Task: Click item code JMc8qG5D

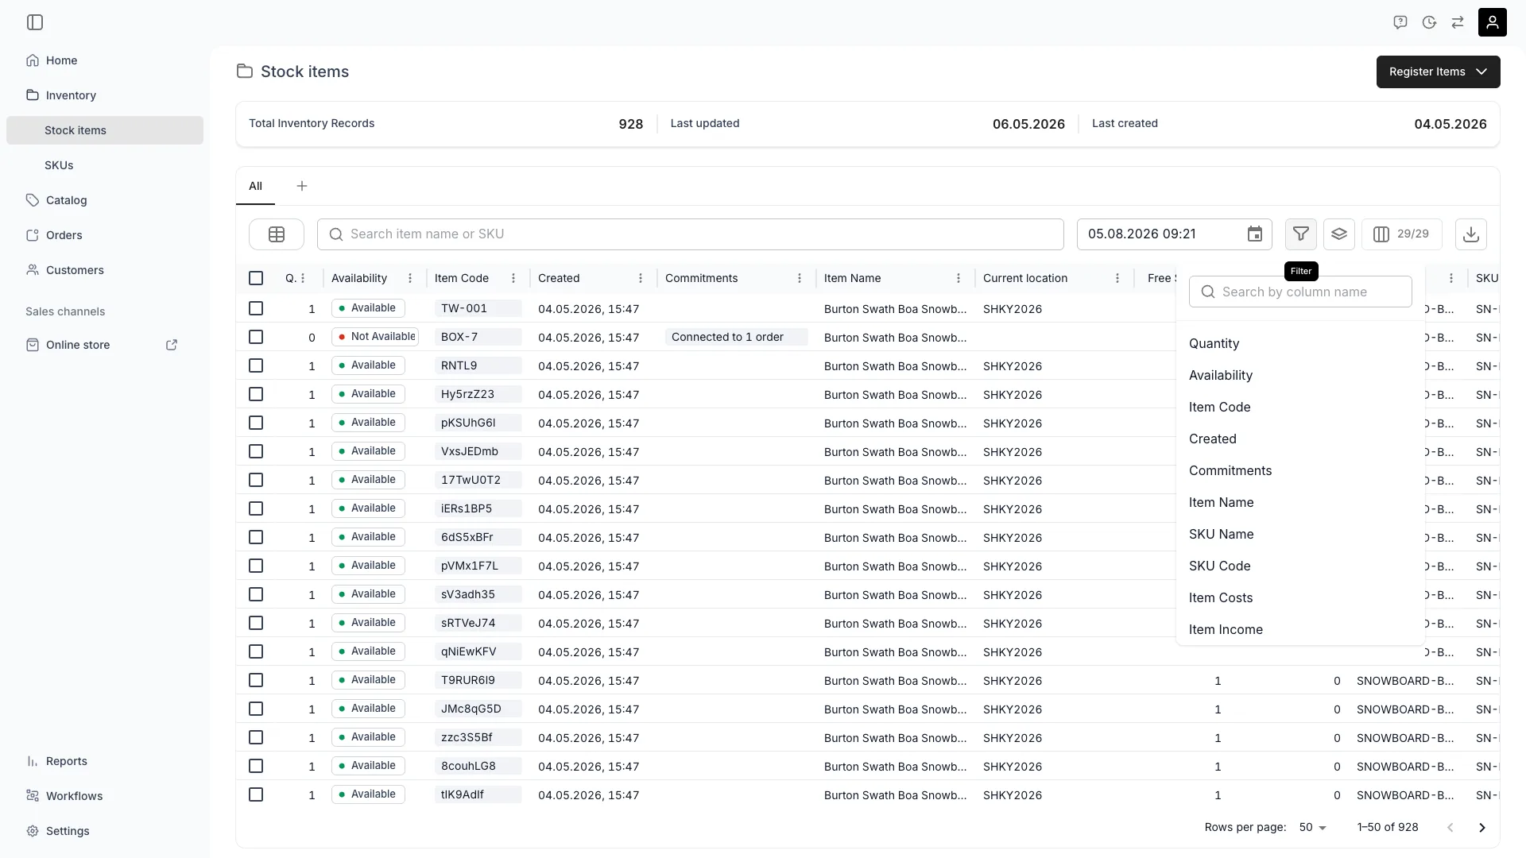Action: [x=478, y=709]
